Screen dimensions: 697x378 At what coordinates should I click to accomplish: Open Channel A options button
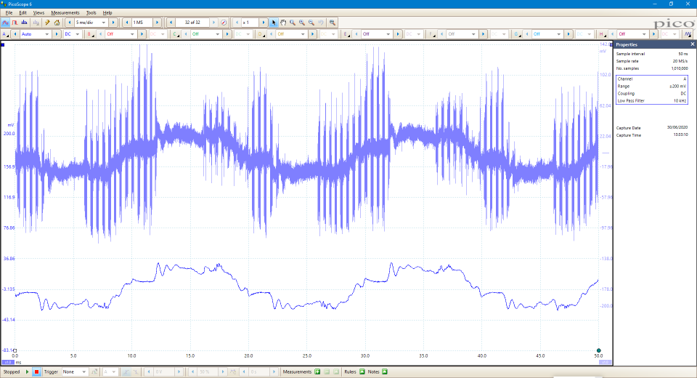coord(5,34)
